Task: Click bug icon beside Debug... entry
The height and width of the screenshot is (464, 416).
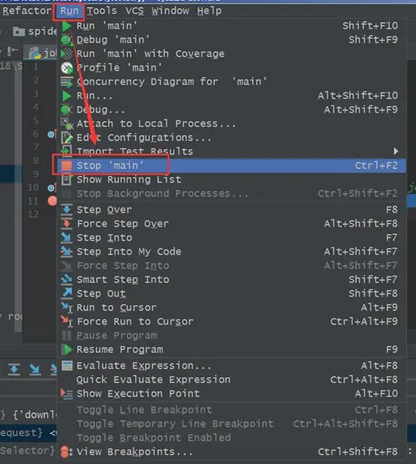Action: point(66,109)
